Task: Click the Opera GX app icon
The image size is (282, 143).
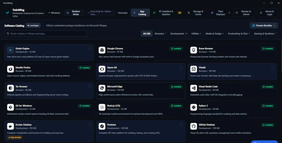Action: point(102,69)
